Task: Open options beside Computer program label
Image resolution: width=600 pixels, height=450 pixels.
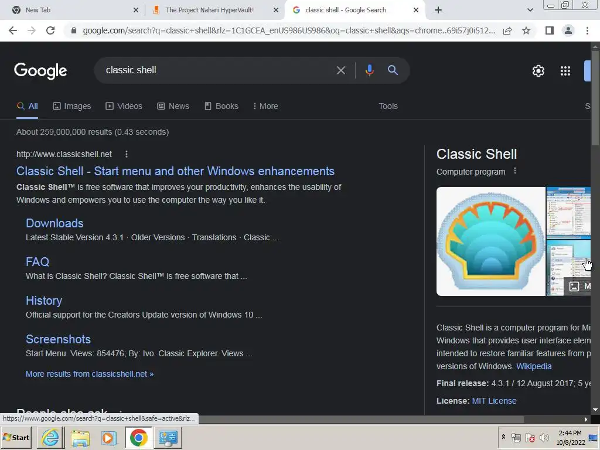Action: tap(514, 171)
